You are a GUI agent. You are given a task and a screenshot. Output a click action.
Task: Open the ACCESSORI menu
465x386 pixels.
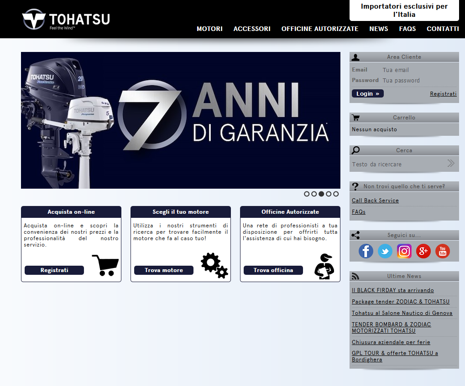[252, 29]
